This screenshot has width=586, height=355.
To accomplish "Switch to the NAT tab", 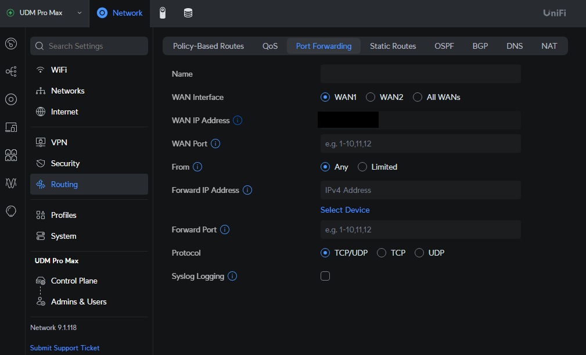I will pyautogui.click(x=549, y=46).
